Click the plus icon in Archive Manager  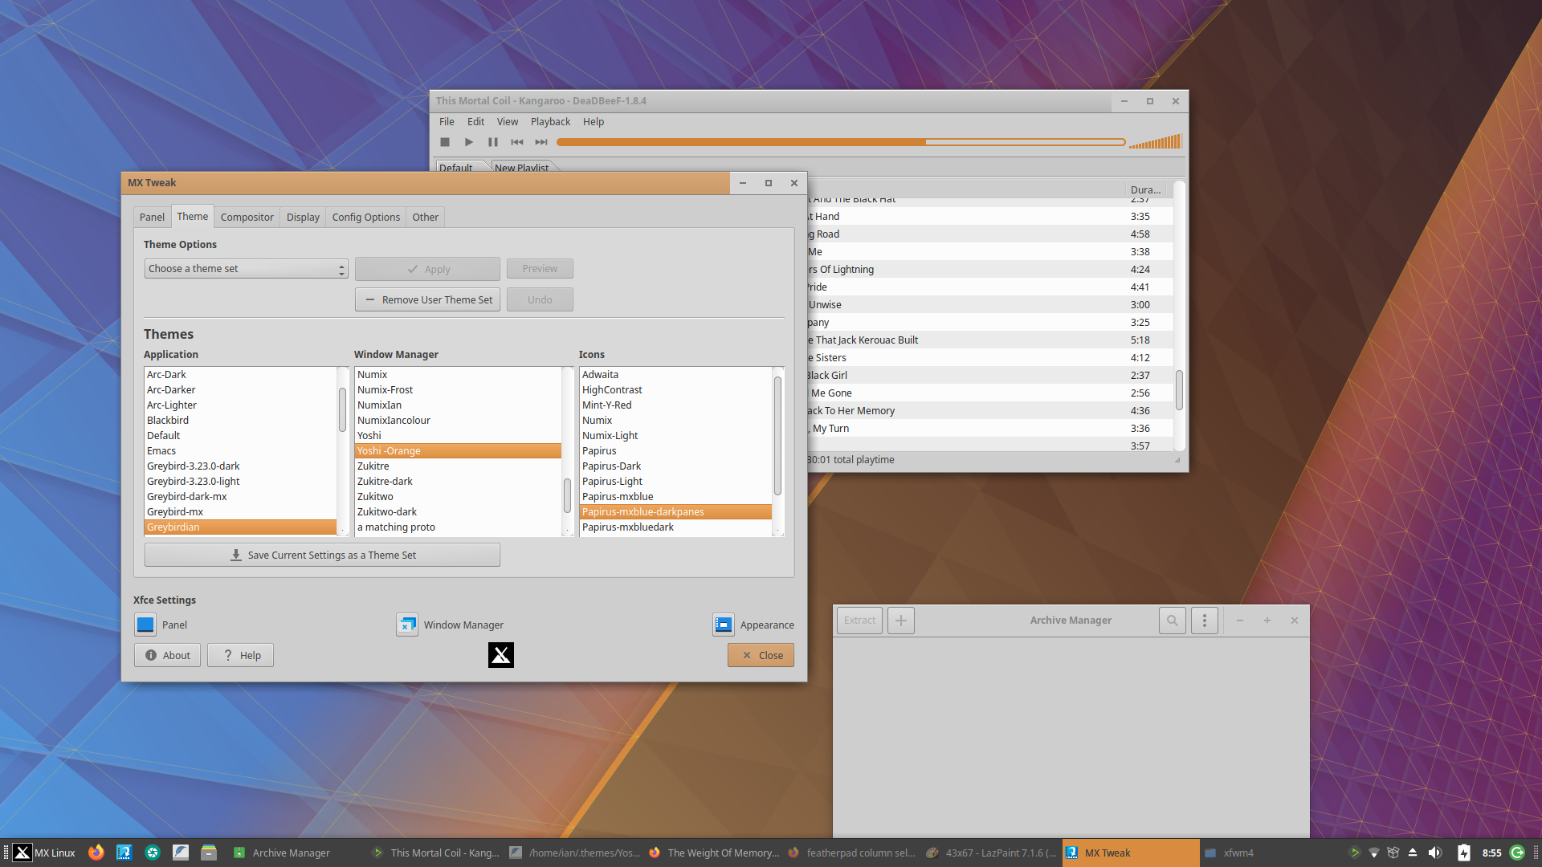pos(901,621)
